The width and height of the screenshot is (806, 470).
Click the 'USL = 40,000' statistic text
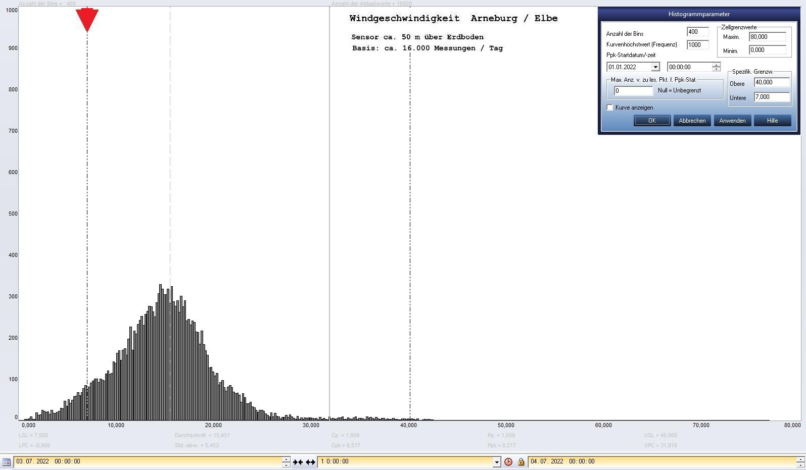660,435
